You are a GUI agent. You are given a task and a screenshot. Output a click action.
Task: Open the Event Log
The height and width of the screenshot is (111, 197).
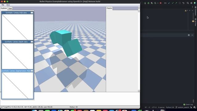(x=188, y=105)
